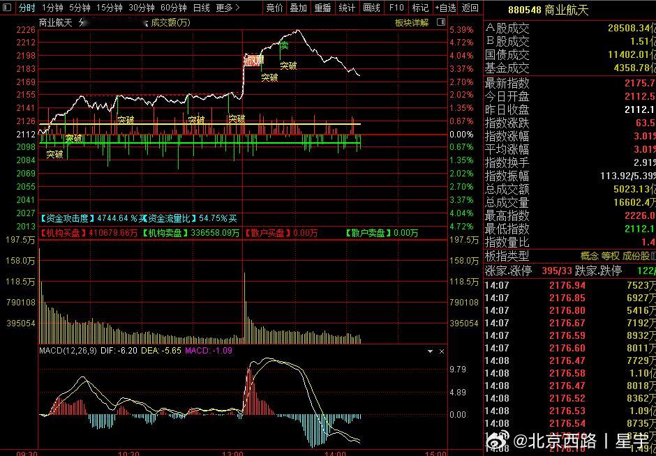This screenshot has width=656, height=456.
Task: Click the 商业航天 chart title
Action: click(x=56, y=22)
